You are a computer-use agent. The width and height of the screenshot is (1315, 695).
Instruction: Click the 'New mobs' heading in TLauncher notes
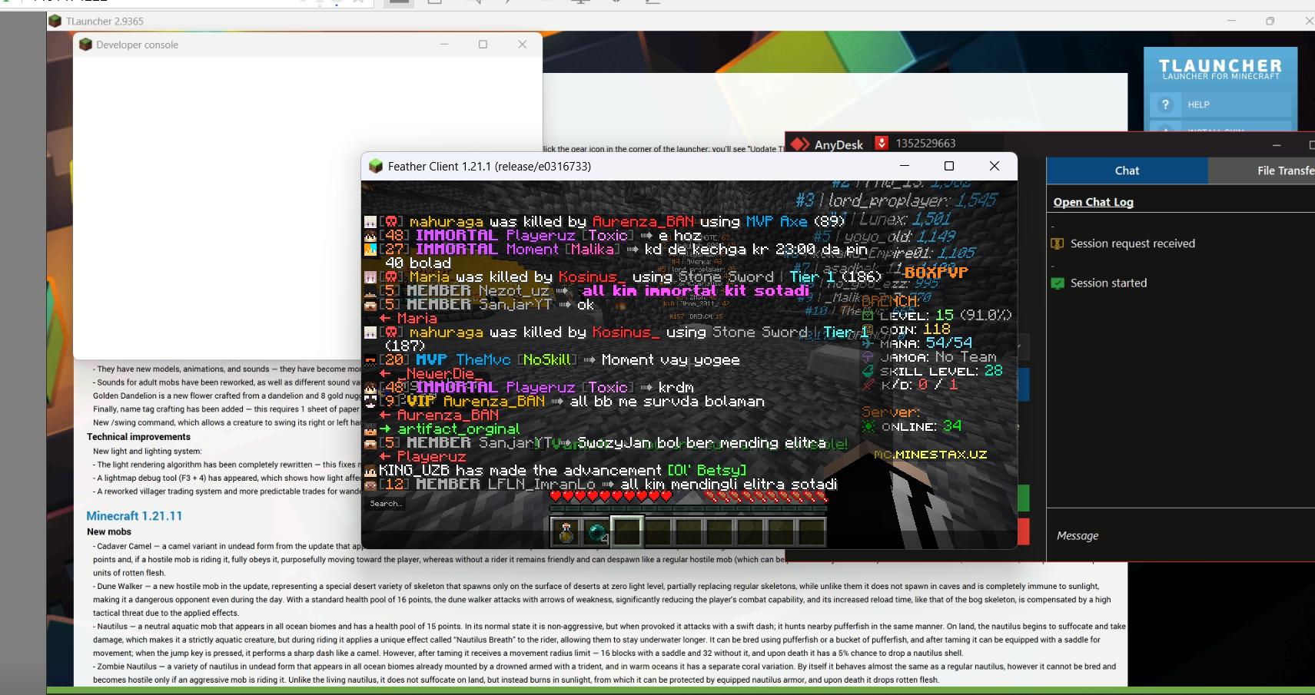click(x=109, y=531)
